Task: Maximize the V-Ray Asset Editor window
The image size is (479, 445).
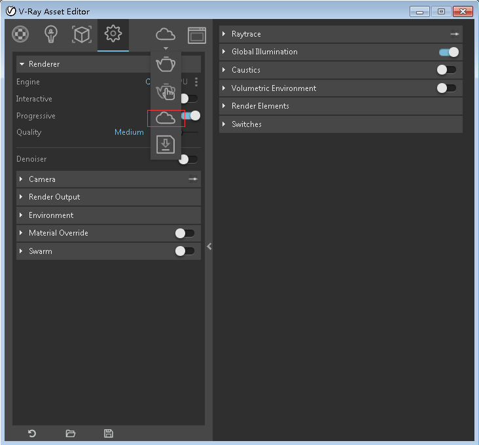Action: [x=441, y=12]
